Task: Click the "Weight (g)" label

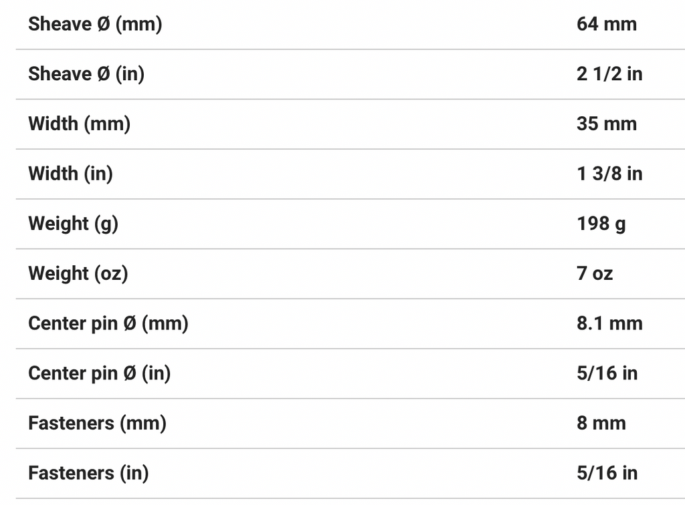Action: click(73, 224)
